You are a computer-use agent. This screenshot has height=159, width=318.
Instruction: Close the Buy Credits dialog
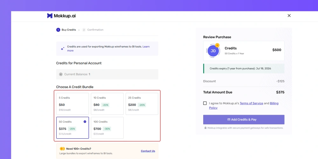[289, 16]
